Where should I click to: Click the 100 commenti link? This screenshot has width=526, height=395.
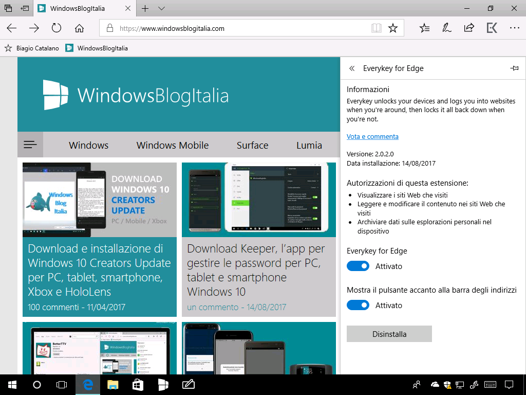(x=53, y=307)
